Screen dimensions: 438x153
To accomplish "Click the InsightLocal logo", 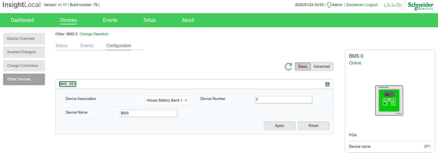I will click(21, 5).
